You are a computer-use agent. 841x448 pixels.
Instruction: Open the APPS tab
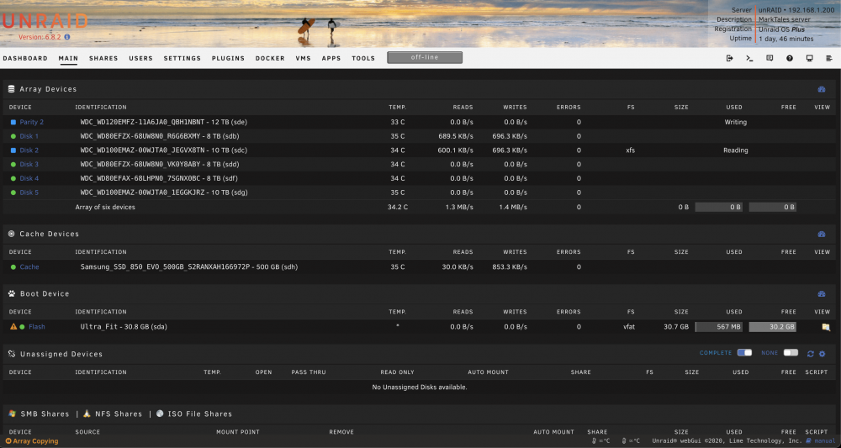(331, 58)
